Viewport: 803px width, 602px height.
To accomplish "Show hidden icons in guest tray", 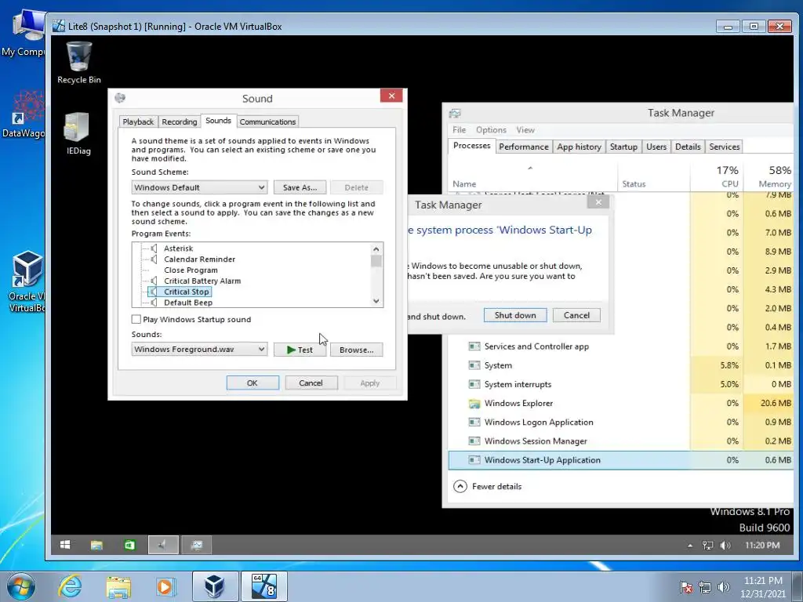I will (690, 546).
